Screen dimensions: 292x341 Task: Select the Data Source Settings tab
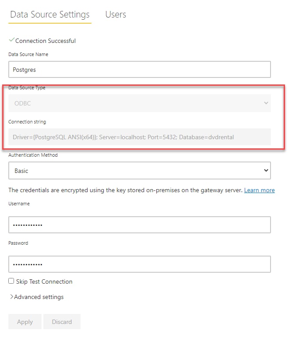50,14
